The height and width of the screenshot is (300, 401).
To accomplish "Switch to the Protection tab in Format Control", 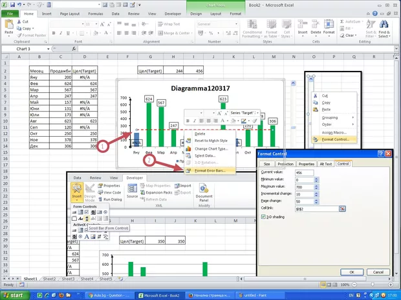I will [285, 164].
